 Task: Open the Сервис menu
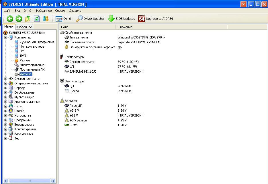[60, 11]
